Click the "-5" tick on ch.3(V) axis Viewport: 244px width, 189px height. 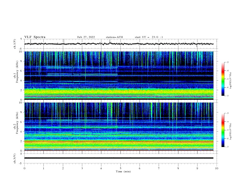click(21, 163)
